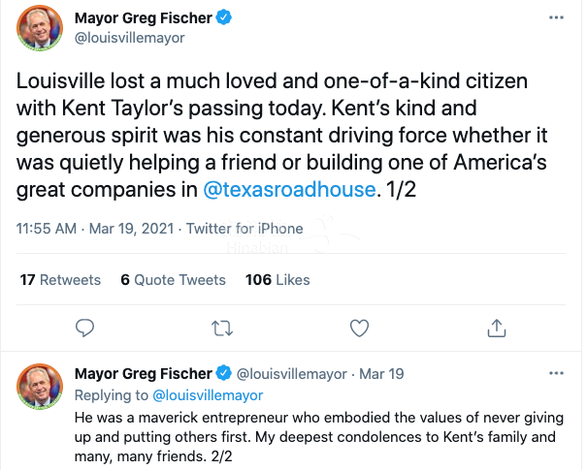Image resolution: width=587 pixels, height=470 pixels.
Task: Click the verified badge on main tweet
Action: pos(223,18)
